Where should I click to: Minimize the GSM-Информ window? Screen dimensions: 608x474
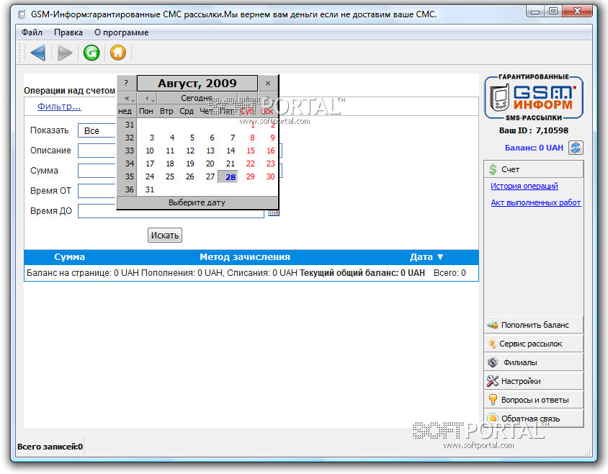pyautogui.click(x=535, y=11)
